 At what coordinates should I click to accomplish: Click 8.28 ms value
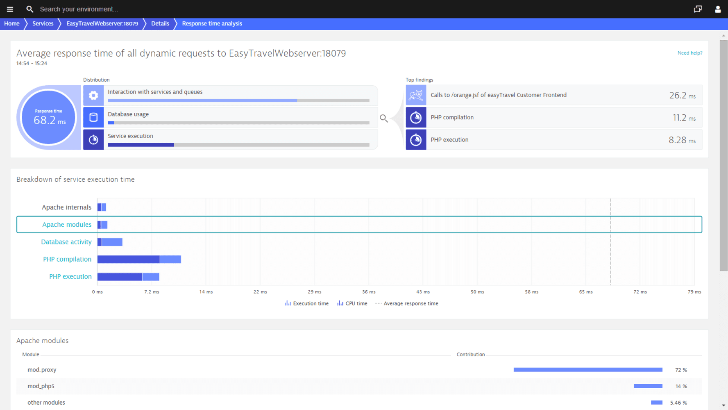coord(682,140)
